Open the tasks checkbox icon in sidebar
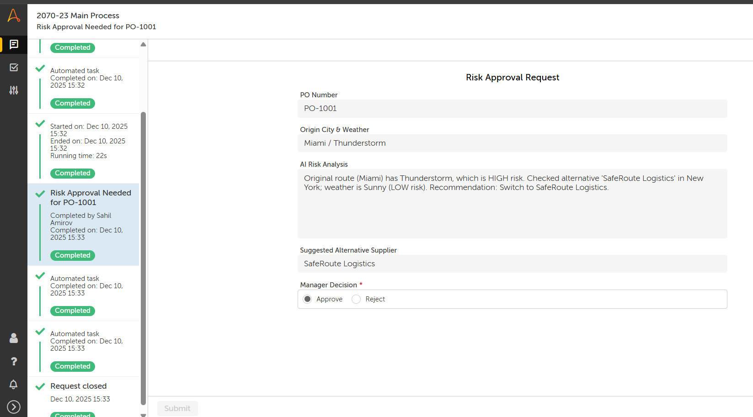The width and height of the screenshot is (753, 417). [14, 68]
